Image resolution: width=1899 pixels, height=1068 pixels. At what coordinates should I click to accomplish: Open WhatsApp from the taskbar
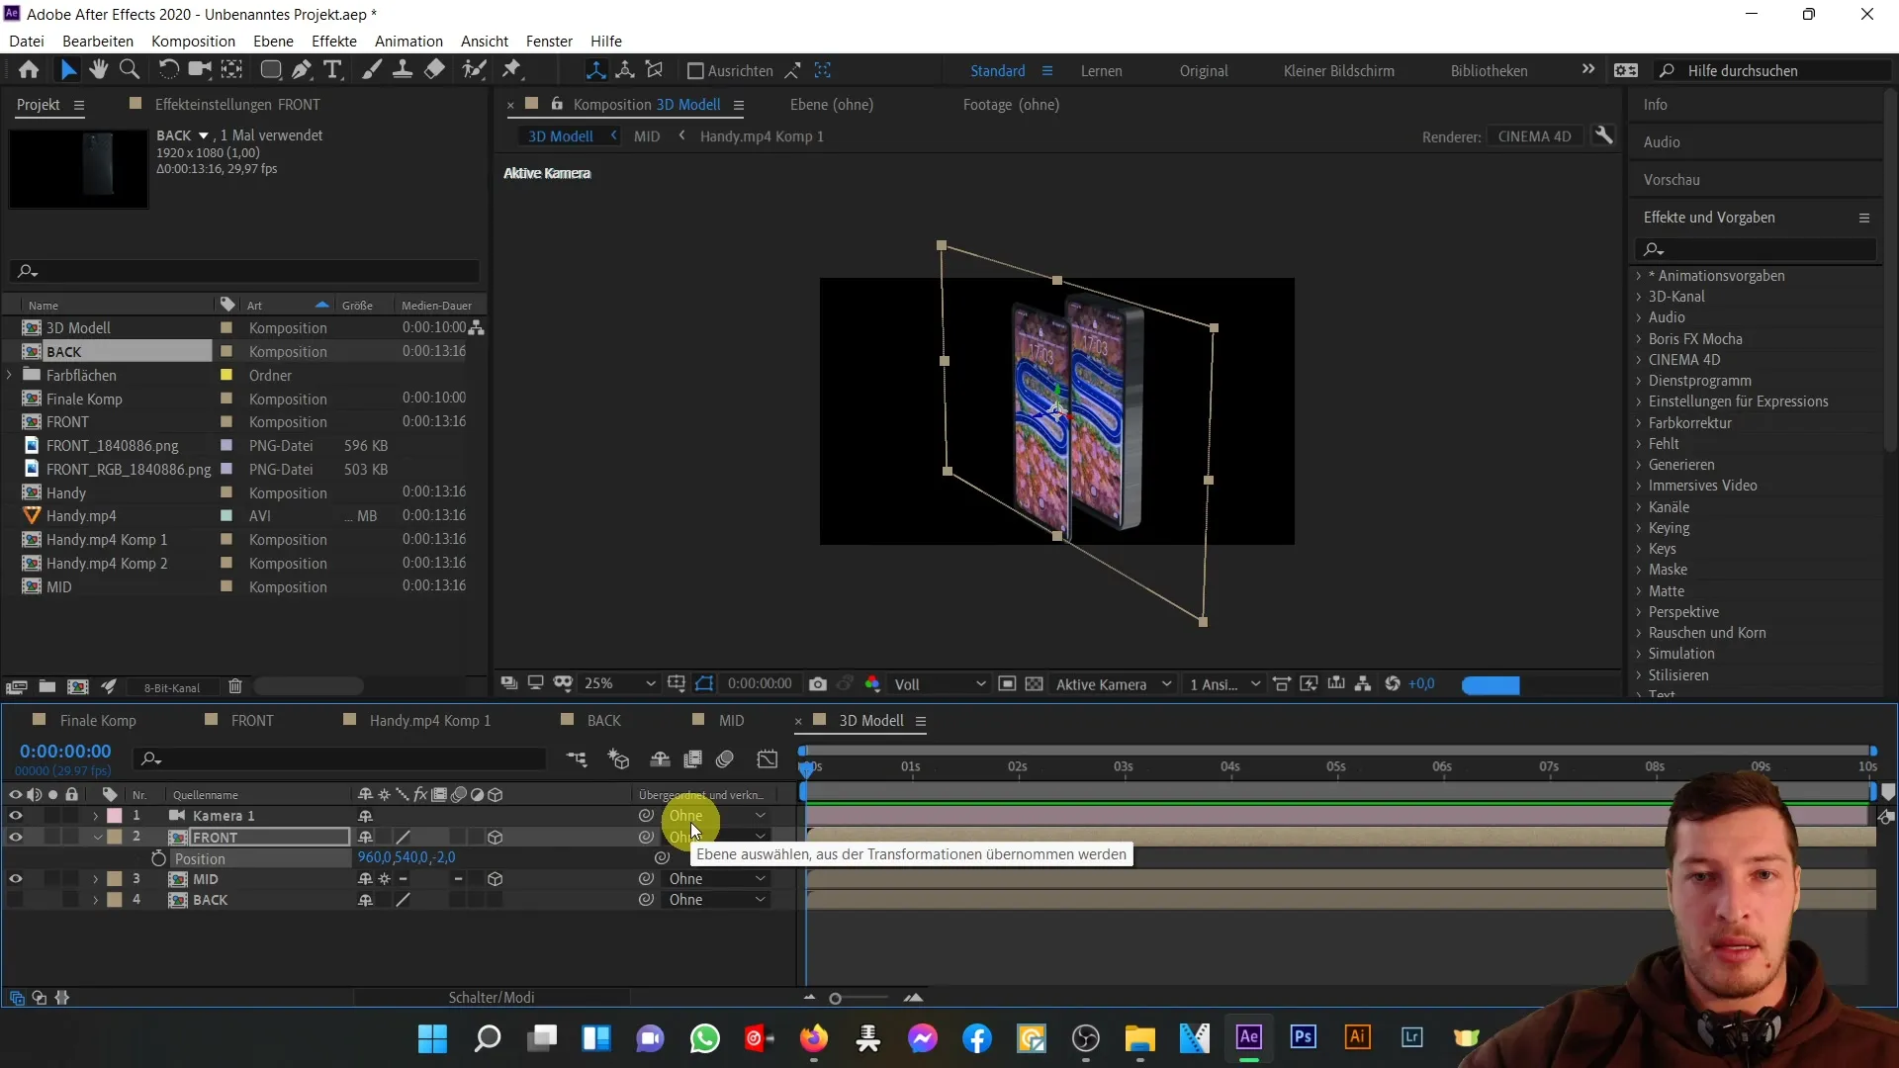pos(704,1038)
